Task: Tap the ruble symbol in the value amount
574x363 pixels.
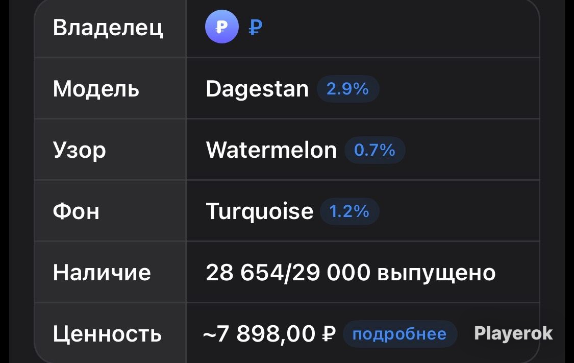Action: 329,333
